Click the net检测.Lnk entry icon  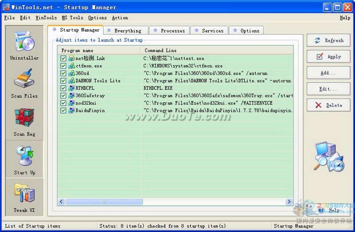point(71,59)
